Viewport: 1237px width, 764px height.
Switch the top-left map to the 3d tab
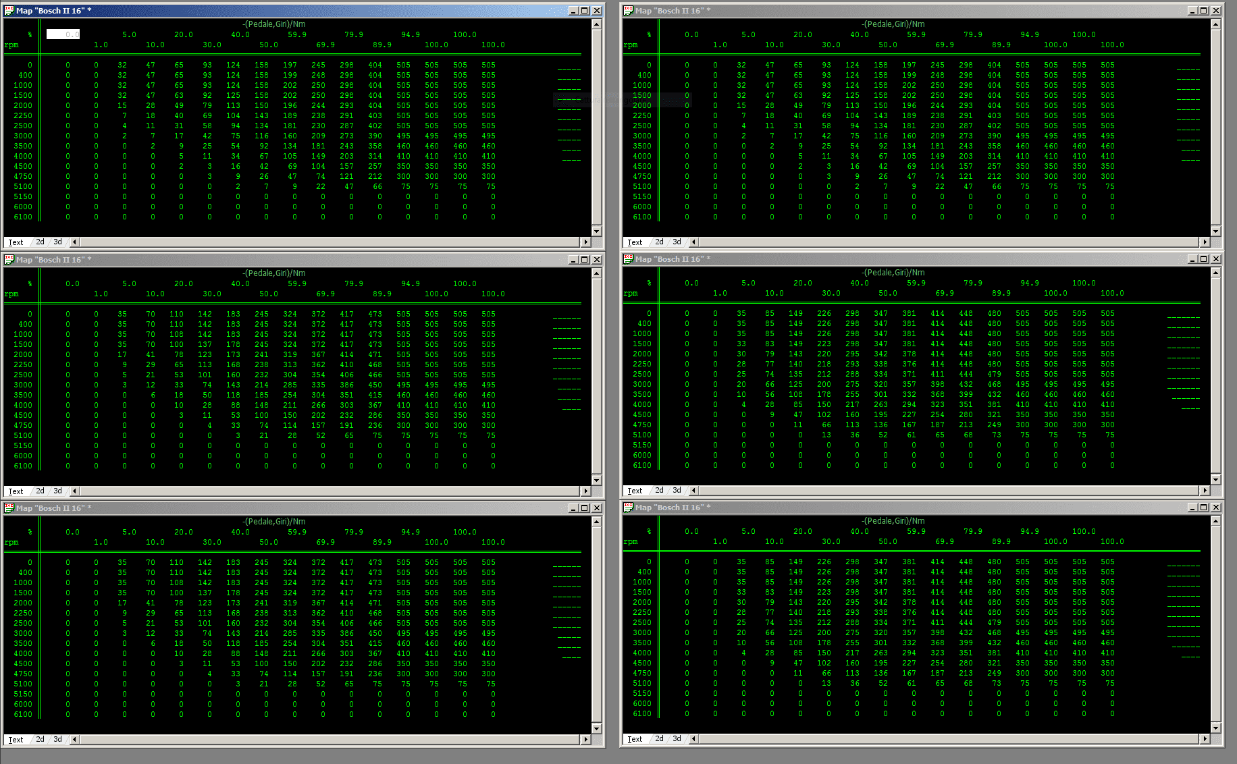point(58,242)
